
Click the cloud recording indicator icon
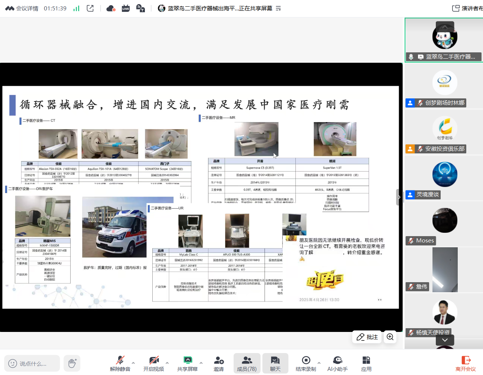tap(111, 8)
